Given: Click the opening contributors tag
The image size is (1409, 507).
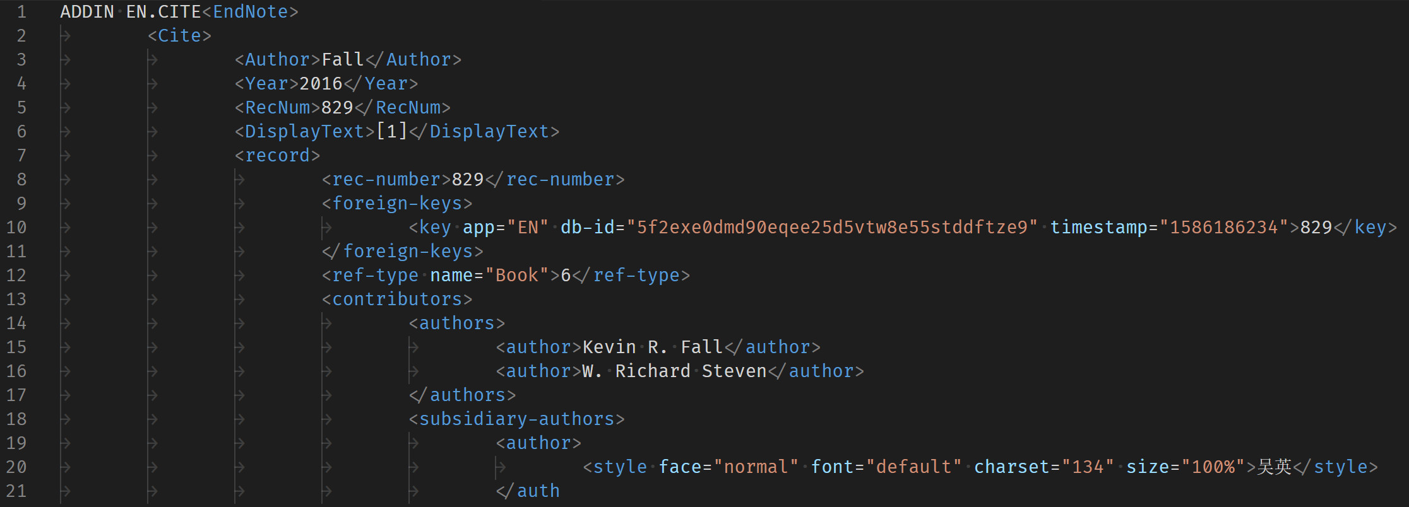Looking at the screenshot, I should coord(397,299).
